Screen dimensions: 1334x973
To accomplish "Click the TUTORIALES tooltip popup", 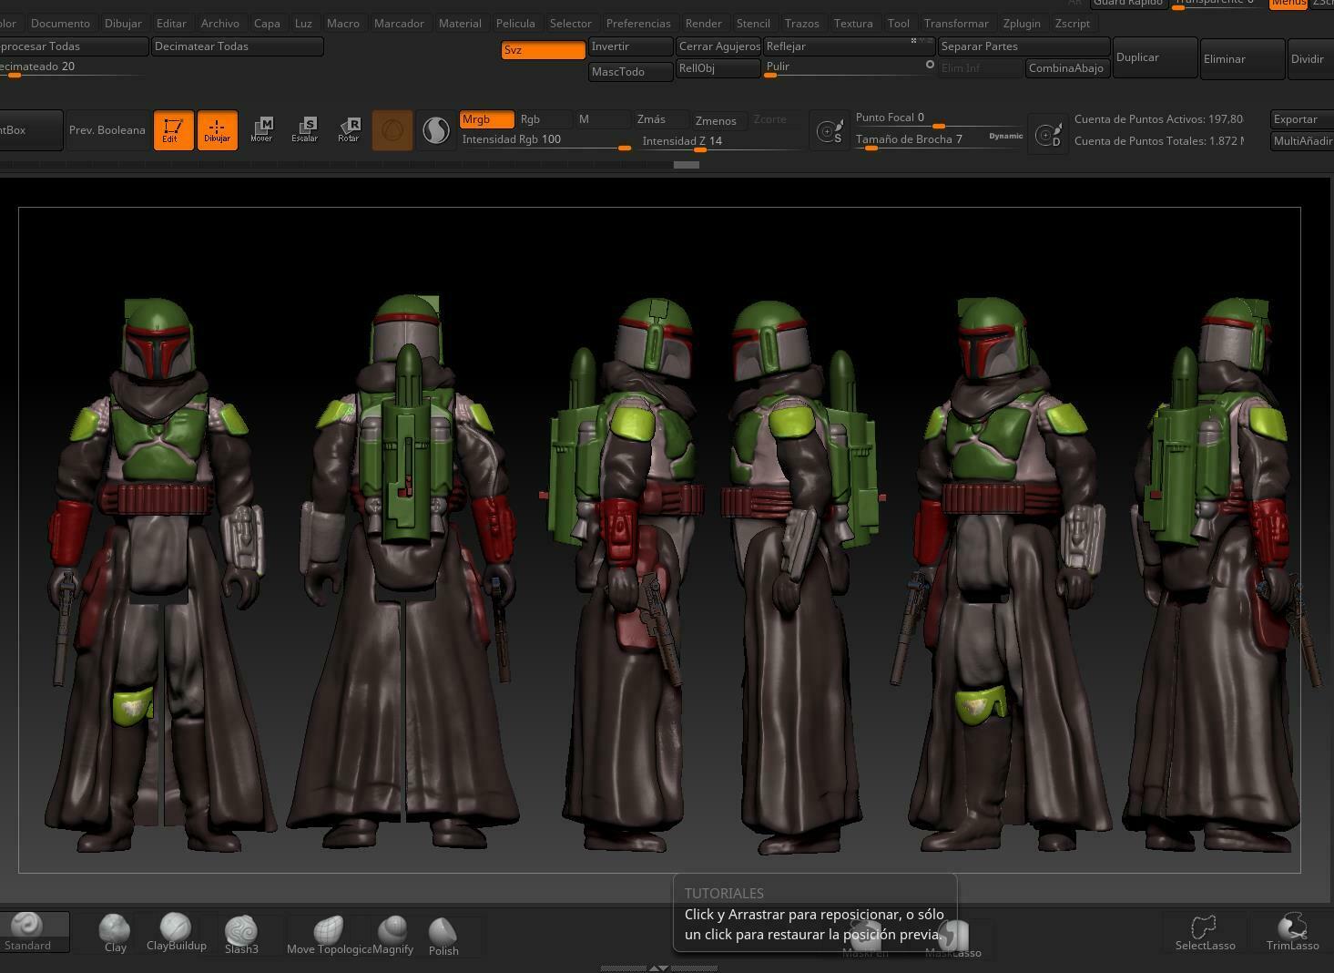I will click(x=814, y=913).
